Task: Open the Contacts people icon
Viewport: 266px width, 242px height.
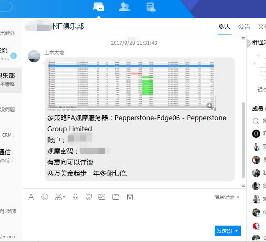Action: (125, 7)
